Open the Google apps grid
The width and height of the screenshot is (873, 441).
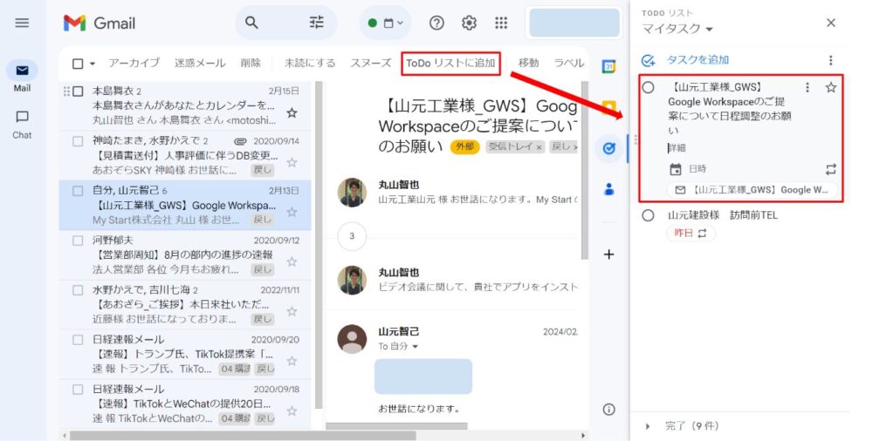[501, 23]
